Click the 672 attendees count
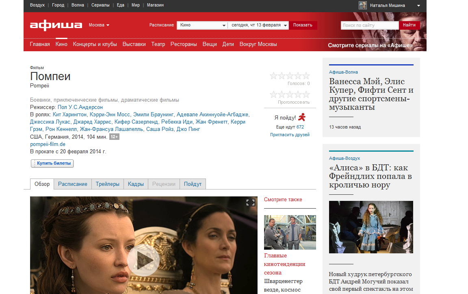This screenshot has width=468, height=294. [300, 127]
